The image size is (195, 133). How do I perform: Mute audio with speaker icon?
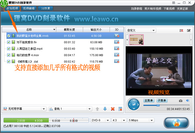[x=188, y=100]
